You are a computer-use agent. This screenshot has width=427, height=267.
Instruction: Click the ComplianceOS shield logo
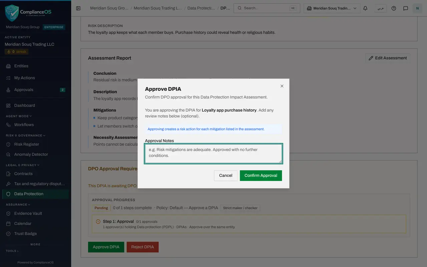[x=12, y=13]
